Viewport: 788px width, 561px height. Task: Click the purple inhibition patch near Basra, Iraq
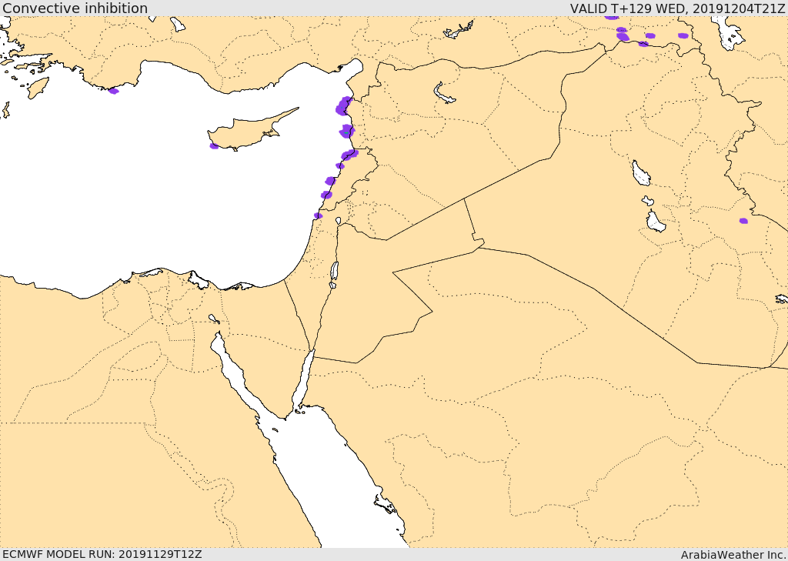[743, 221]
